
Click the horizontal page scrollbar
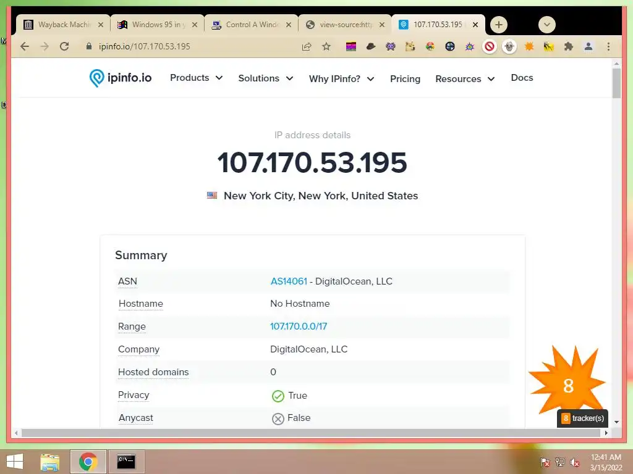click(312, 433)
